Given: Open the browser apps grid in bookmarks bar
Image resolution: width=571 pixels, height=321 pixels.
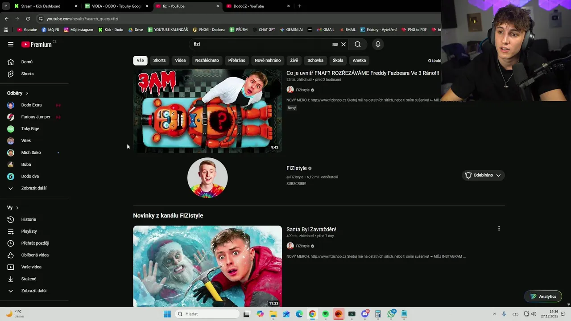Looking at the screenshot, I should pyautogui.click(x=6, y=30).
